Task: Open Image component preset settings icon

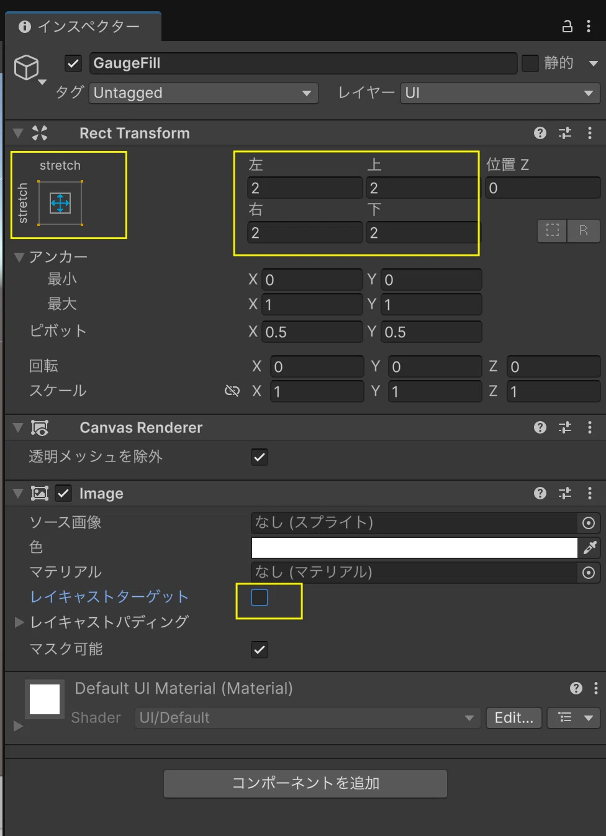Action: 565,493
